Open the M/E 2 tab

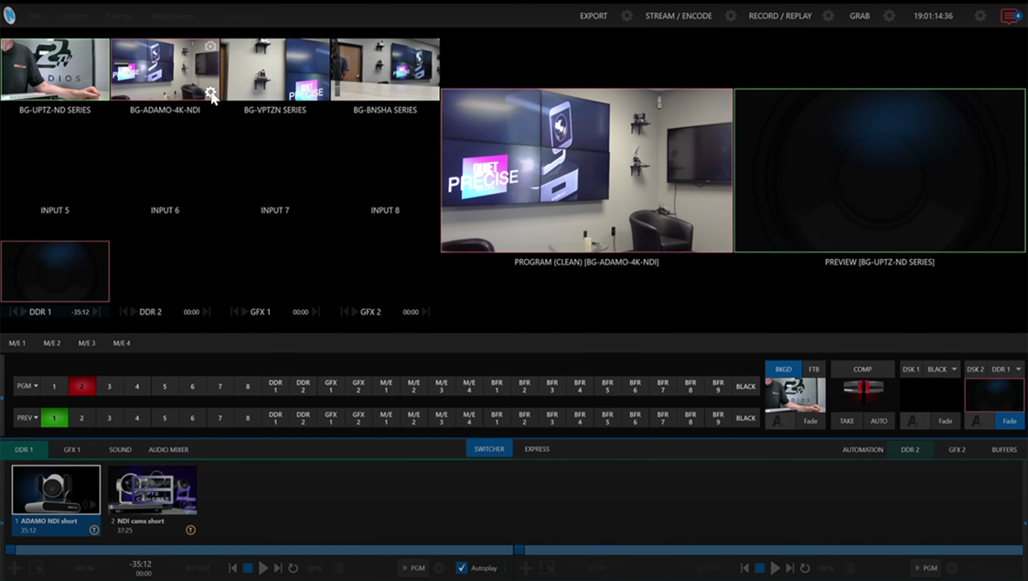52,343
